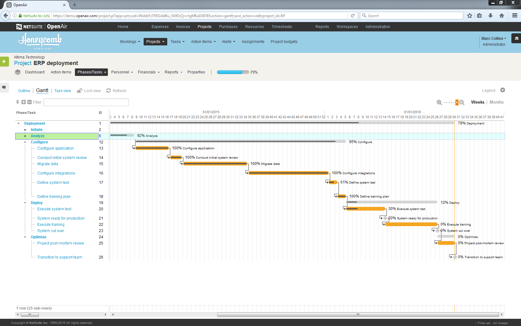Click the zoom out magnifier icon
This screenshot has width=521, height=326.
tap(462, 102)
